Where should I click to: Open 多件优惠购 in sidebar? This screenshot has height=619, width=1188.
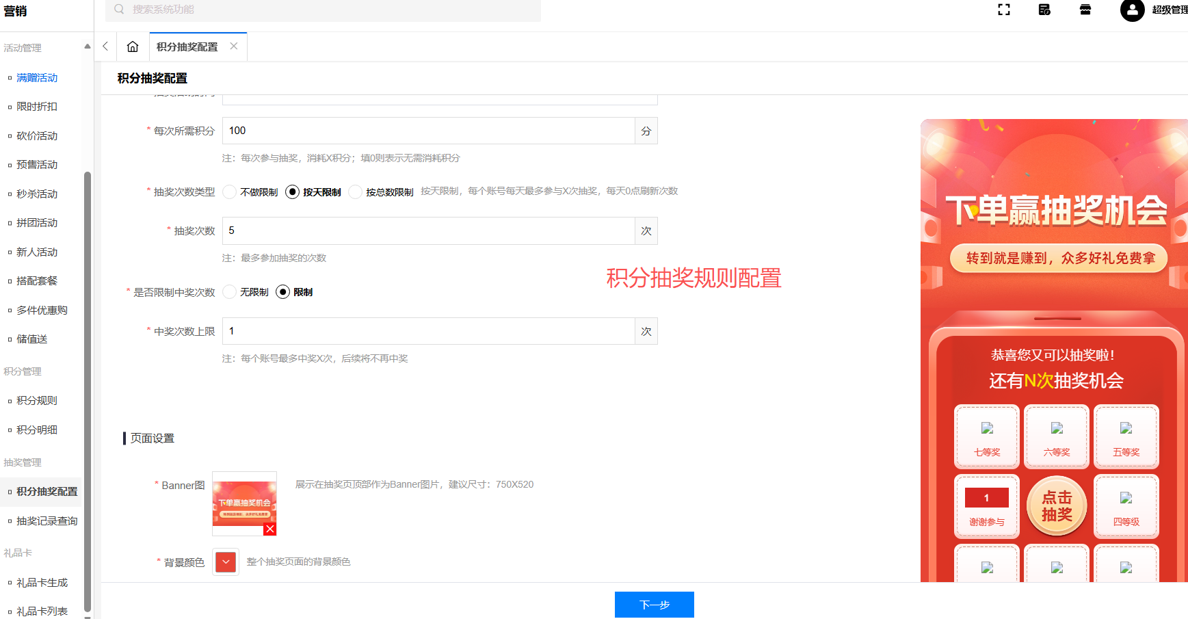tap(42, 311)
